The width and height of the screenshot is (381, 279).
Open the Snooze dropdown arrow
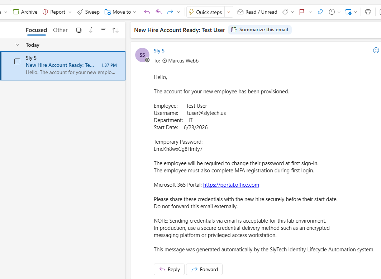339,12
